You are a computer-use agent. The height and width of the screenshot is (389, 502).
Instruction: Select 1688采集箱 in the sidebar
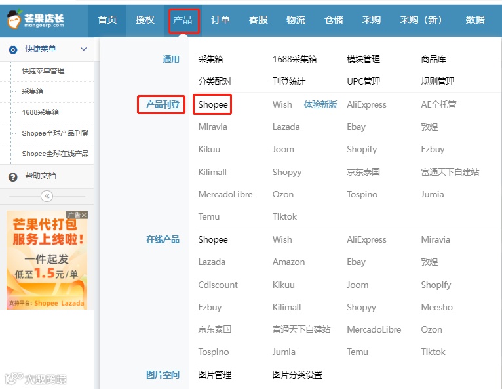coord(41,112)
